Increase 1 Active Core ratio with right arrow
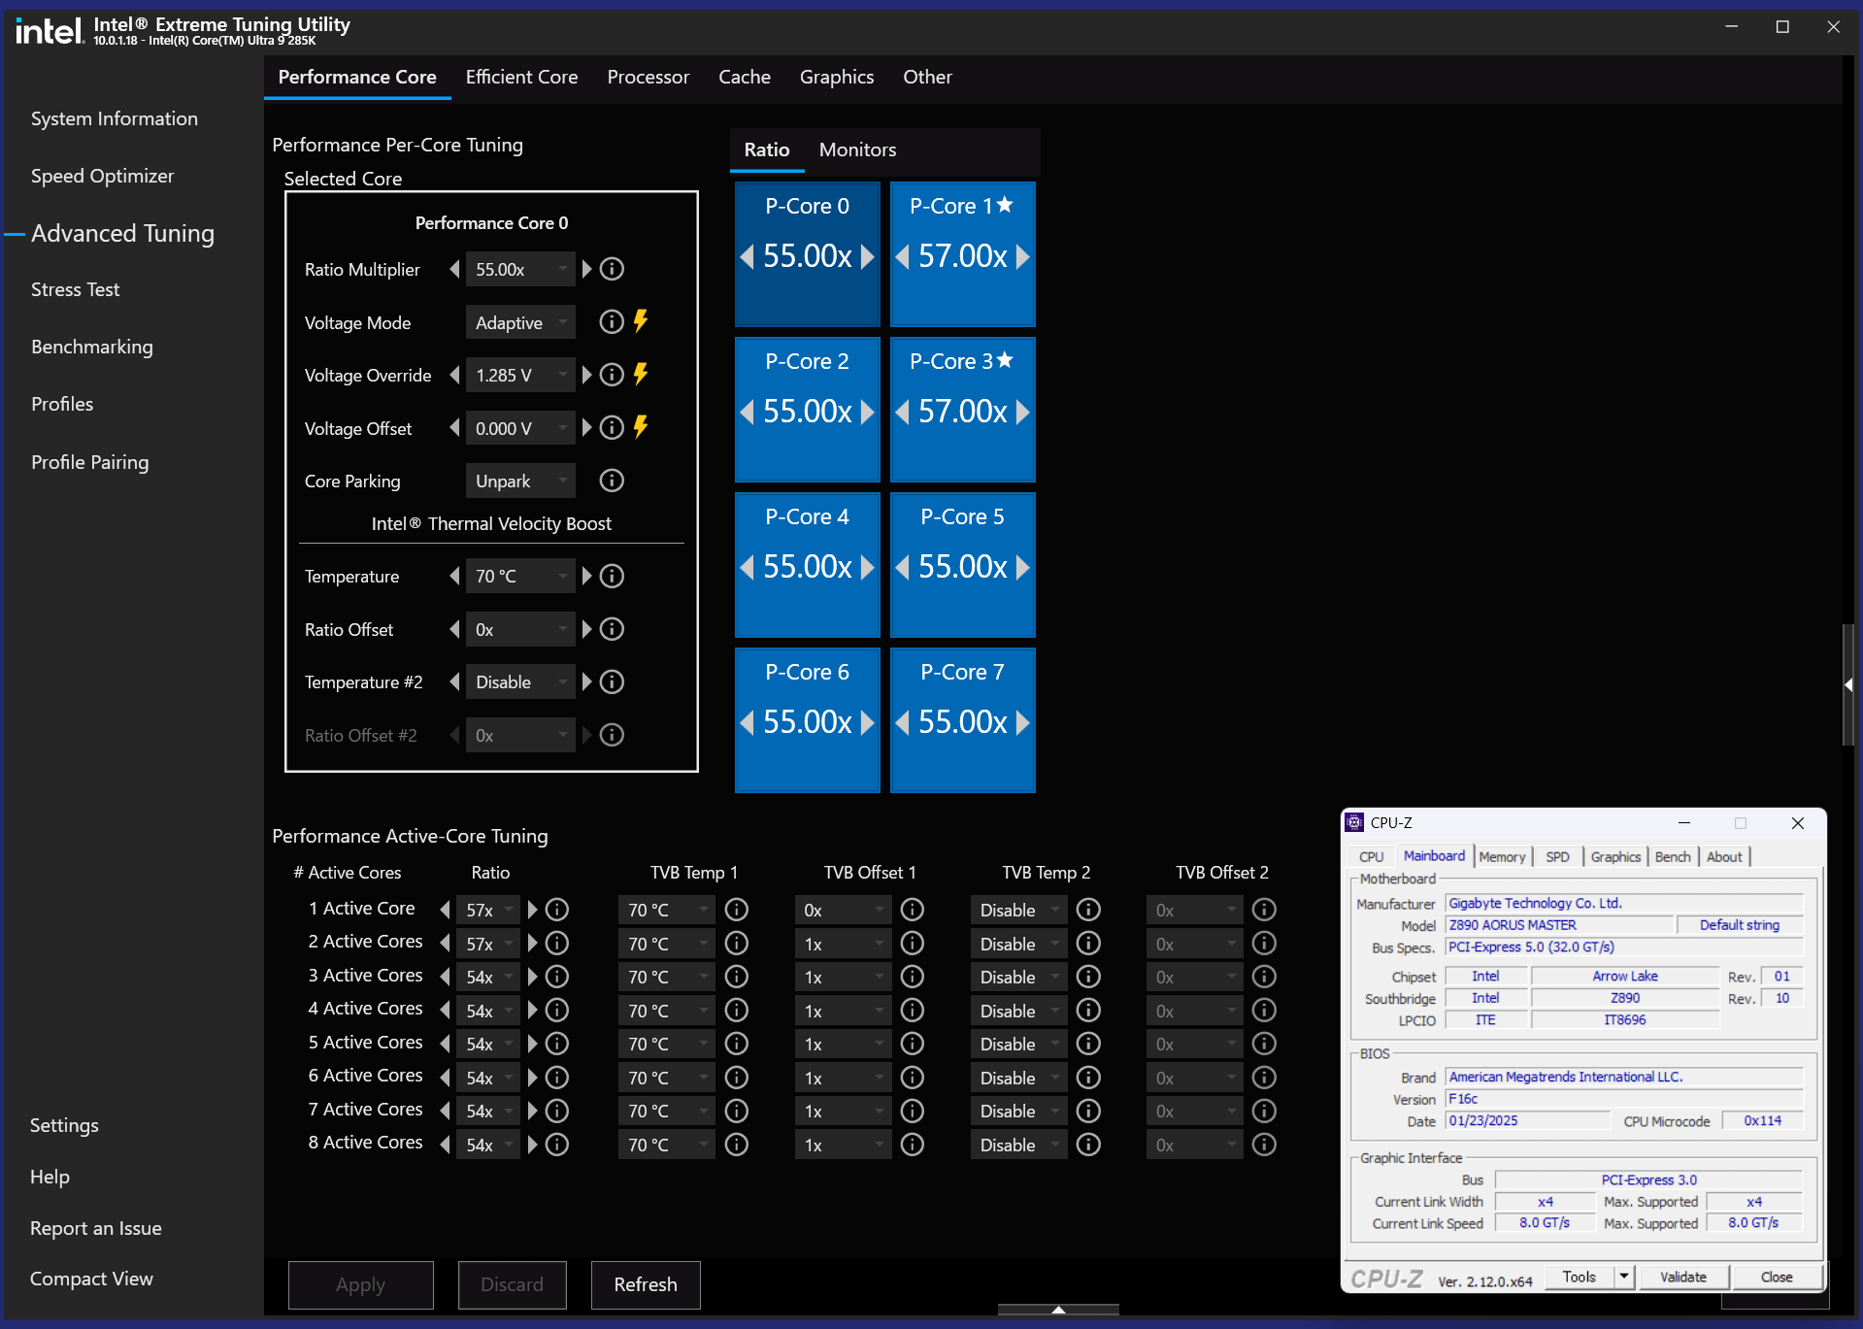The width and height of the screenshot is (1863, 1329). point(532,910)
